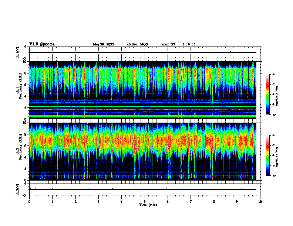Select the ch.1 colorbar log(PSD) unit label
Viewport: 293px width, 226px height.
277,96
